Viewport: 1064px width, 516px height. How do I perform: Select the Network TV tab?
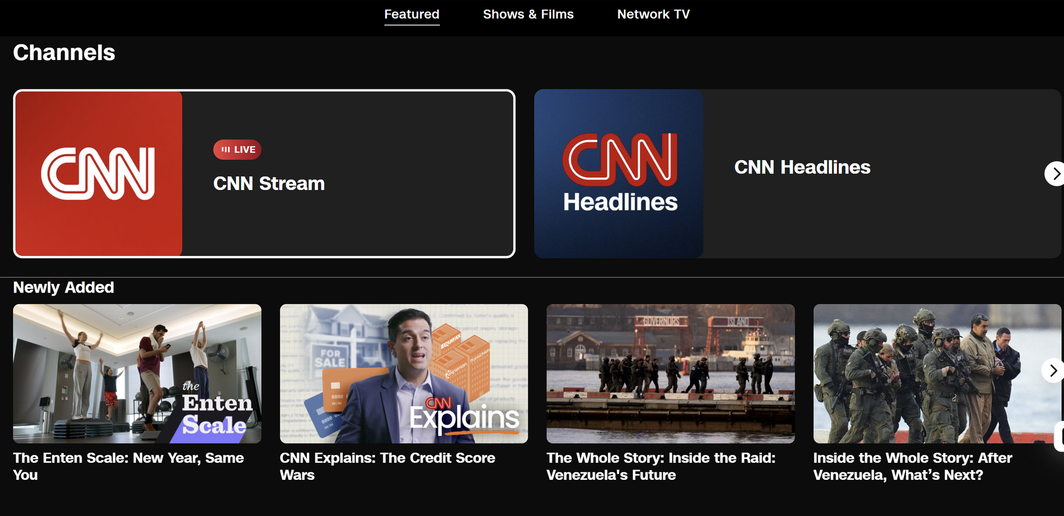point(653,14)
